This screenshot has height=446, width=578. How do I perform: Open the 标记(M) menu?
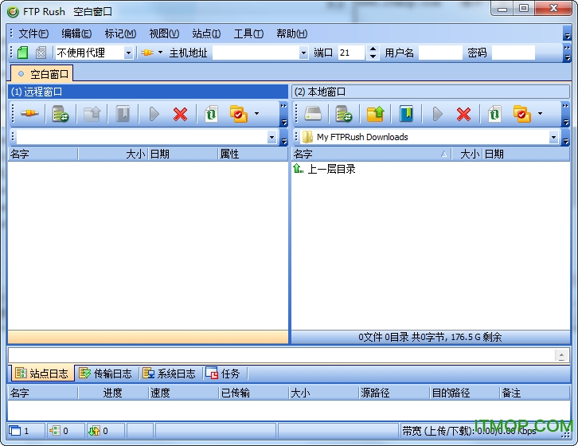[x=120, y=33]
